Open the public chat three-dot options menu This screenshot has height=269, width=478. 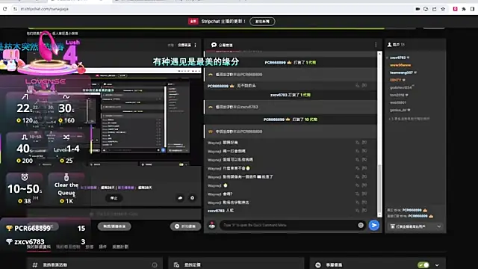click(x=376, y=45)
